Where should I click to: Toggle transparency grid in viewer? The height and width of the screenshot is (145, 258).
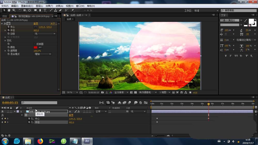coord(135,93)
